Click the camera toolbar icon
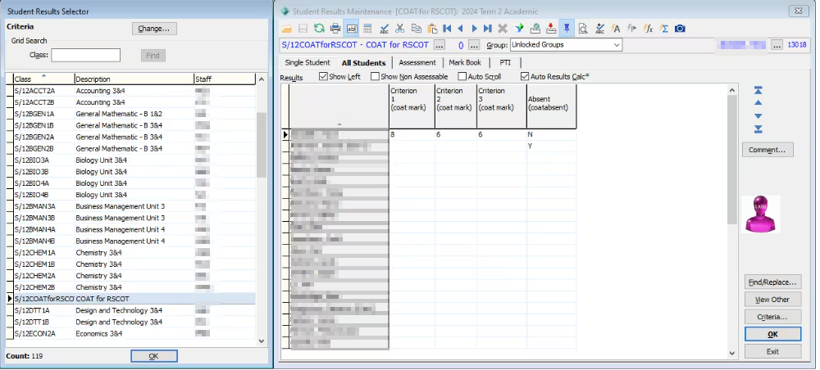Image resolution: width=820 pixels, height=370 pixels. click(x=680, y=29)
